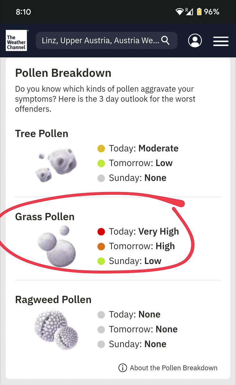Tap the Pollen Breakdown title

[63, 73]
